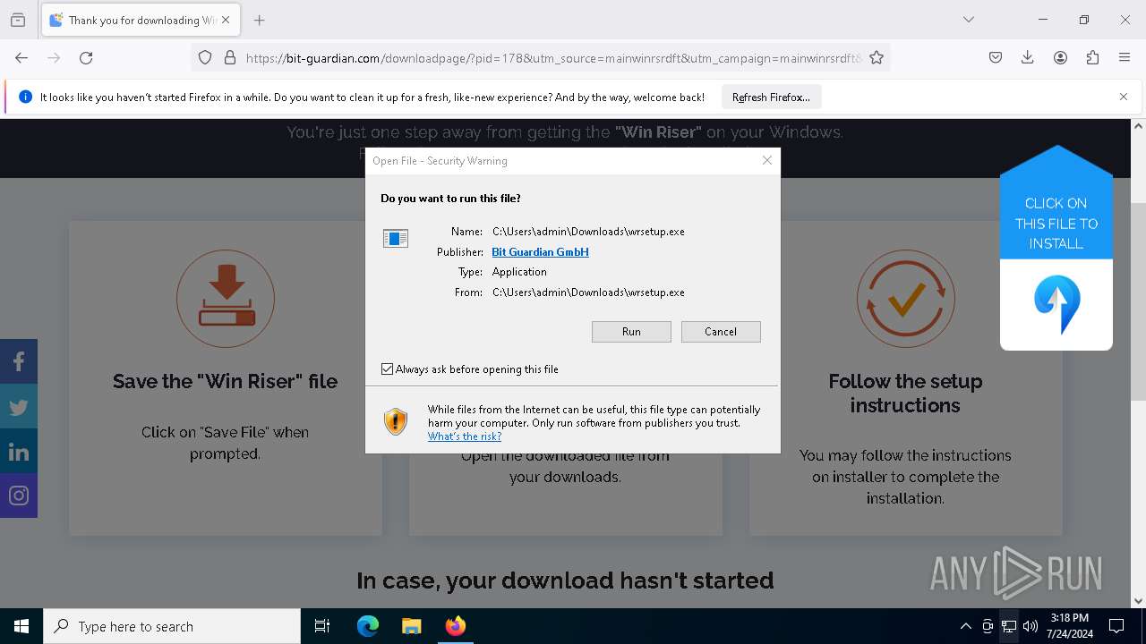Open File Explorer from taskbar
This screenshot has width=1146, height=644.
411,626
